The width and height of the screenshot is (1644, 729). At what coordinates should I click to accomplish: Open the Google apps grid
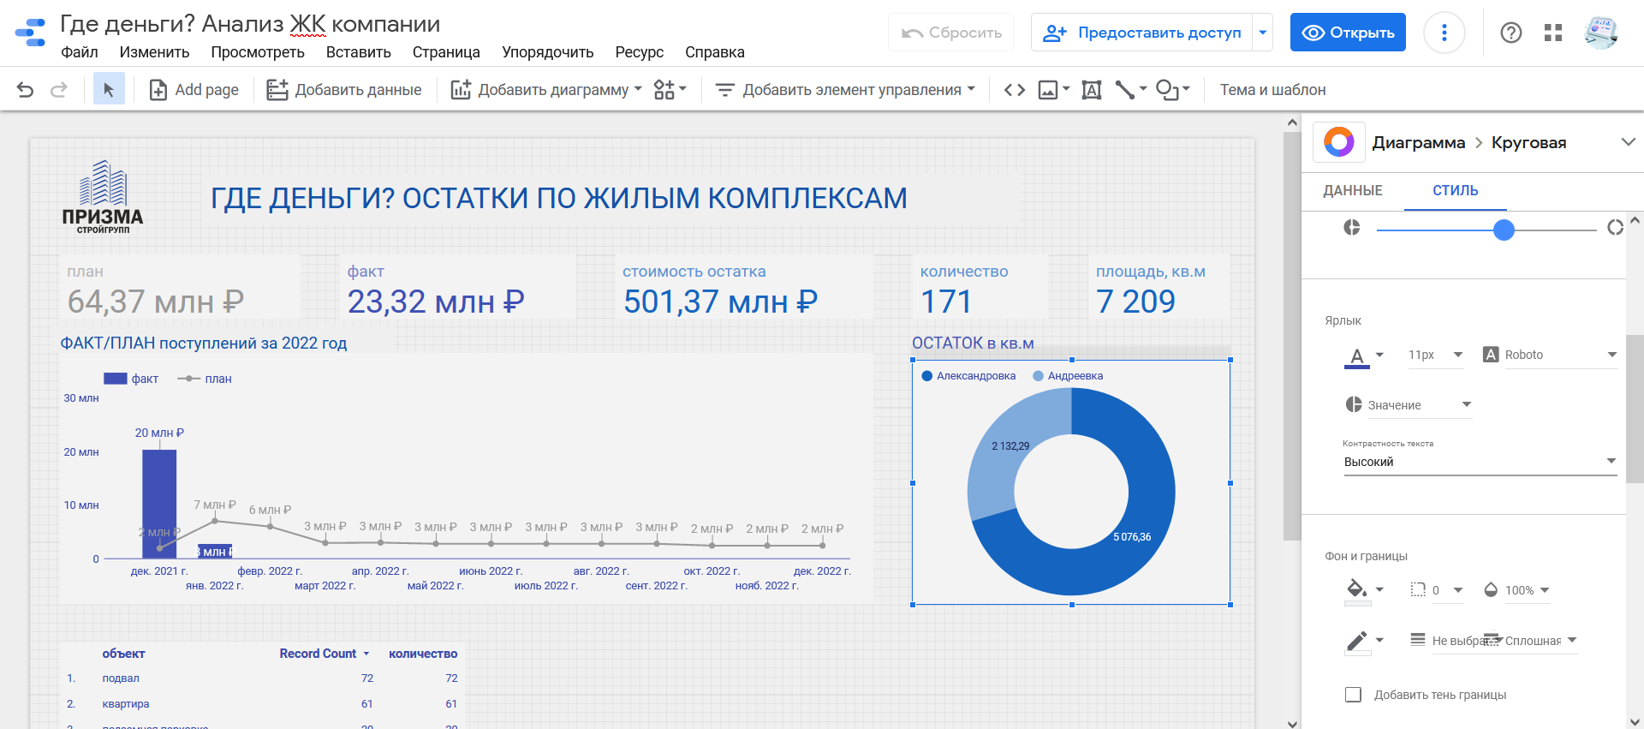tap(1553, 33)
